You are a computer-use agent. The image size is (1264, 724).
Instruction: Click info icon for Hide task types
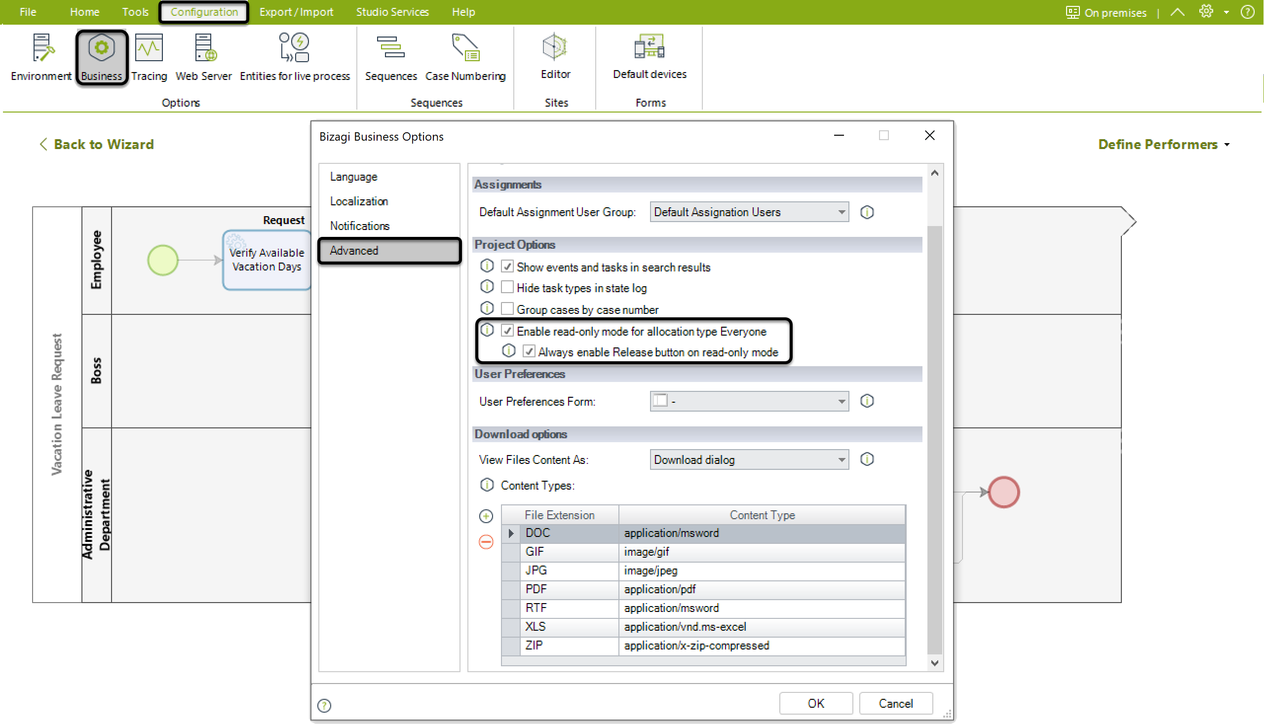tap(487, 287)
